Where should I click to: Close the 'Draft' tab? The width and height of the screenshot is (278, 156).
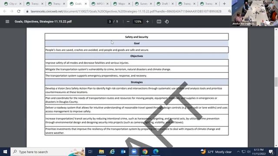click(x=172, y=4)
